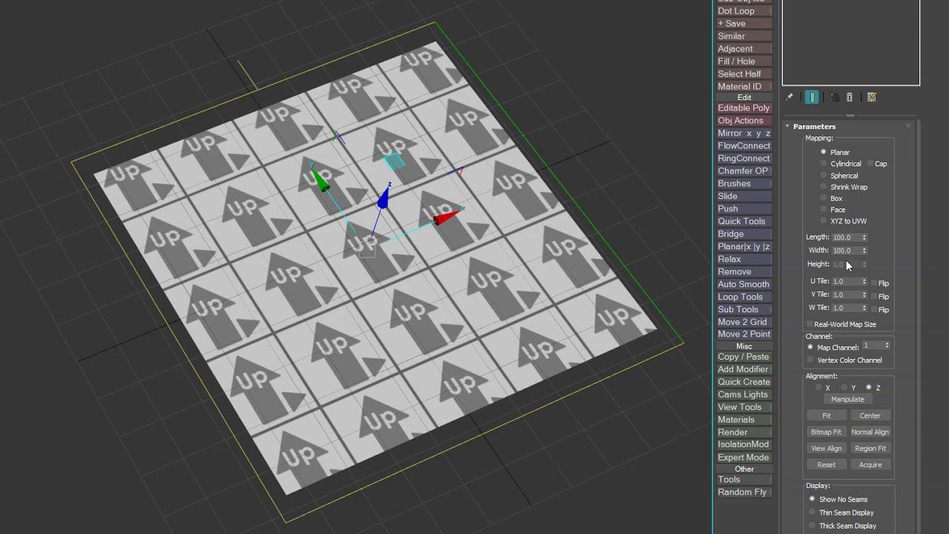The image size is (949, 534).
Task: Open Configure Modifier Sets icon
Action: click(872, 97)
